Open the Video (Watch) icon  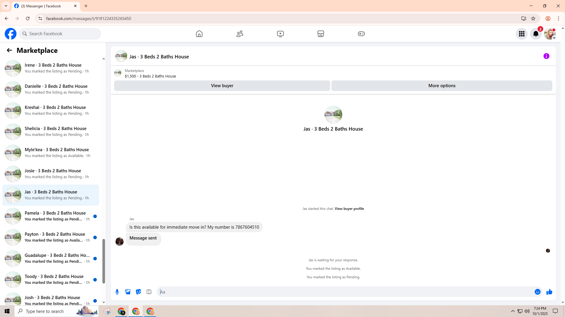pos(280,34)
